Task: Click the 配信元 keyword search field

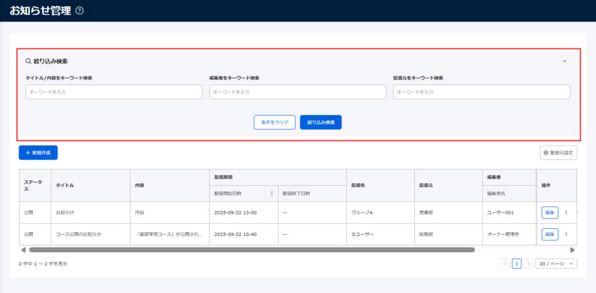Action: coord(481,92)
